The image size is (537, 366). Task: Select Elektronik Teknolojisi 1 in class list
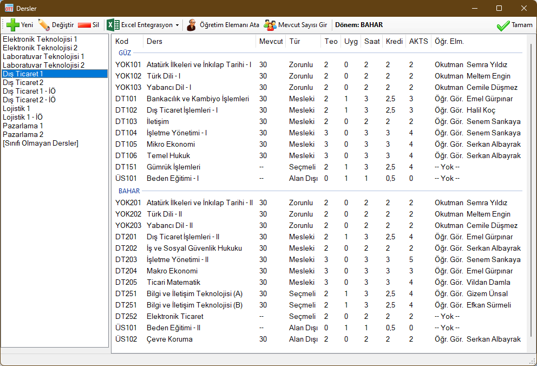tap(40, 40)
